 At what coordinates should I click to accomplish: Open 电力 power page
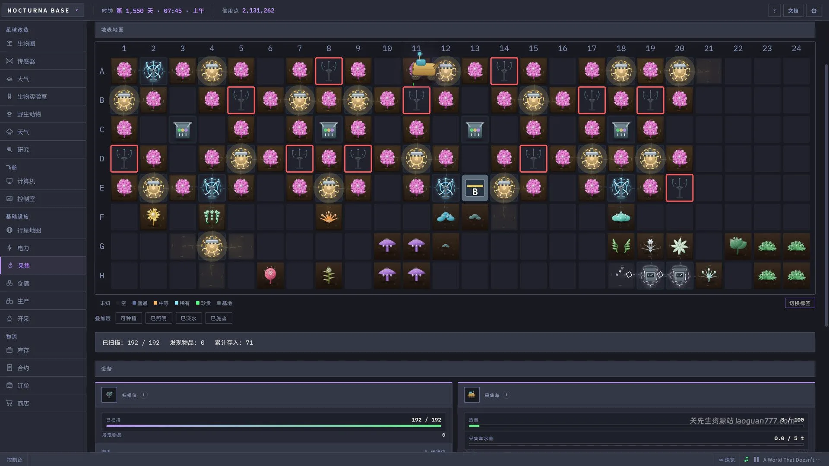pos(43,248)
